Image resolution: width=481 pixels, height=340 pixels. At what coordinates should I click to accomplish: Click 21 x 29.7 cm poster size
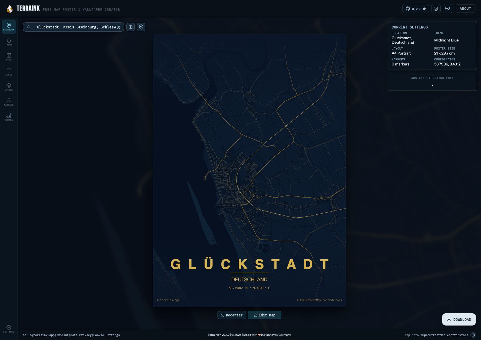(x=444, y=53)
